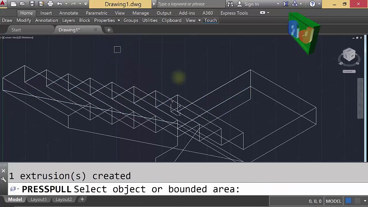Screen dimensions: 368x207
Task: Click the binoculars search icon
Action: point(230,4)
